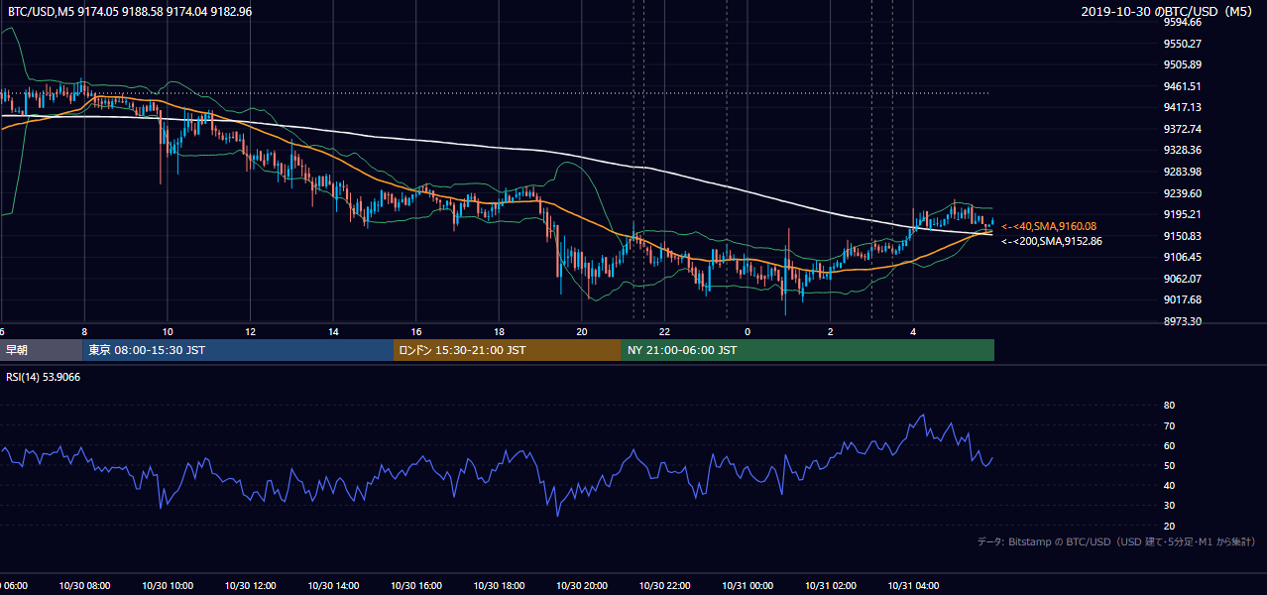Screen dimensions: 1267x595
Task: Click hour tick 4 under the price chart
Action: click(x=913, y=331)
